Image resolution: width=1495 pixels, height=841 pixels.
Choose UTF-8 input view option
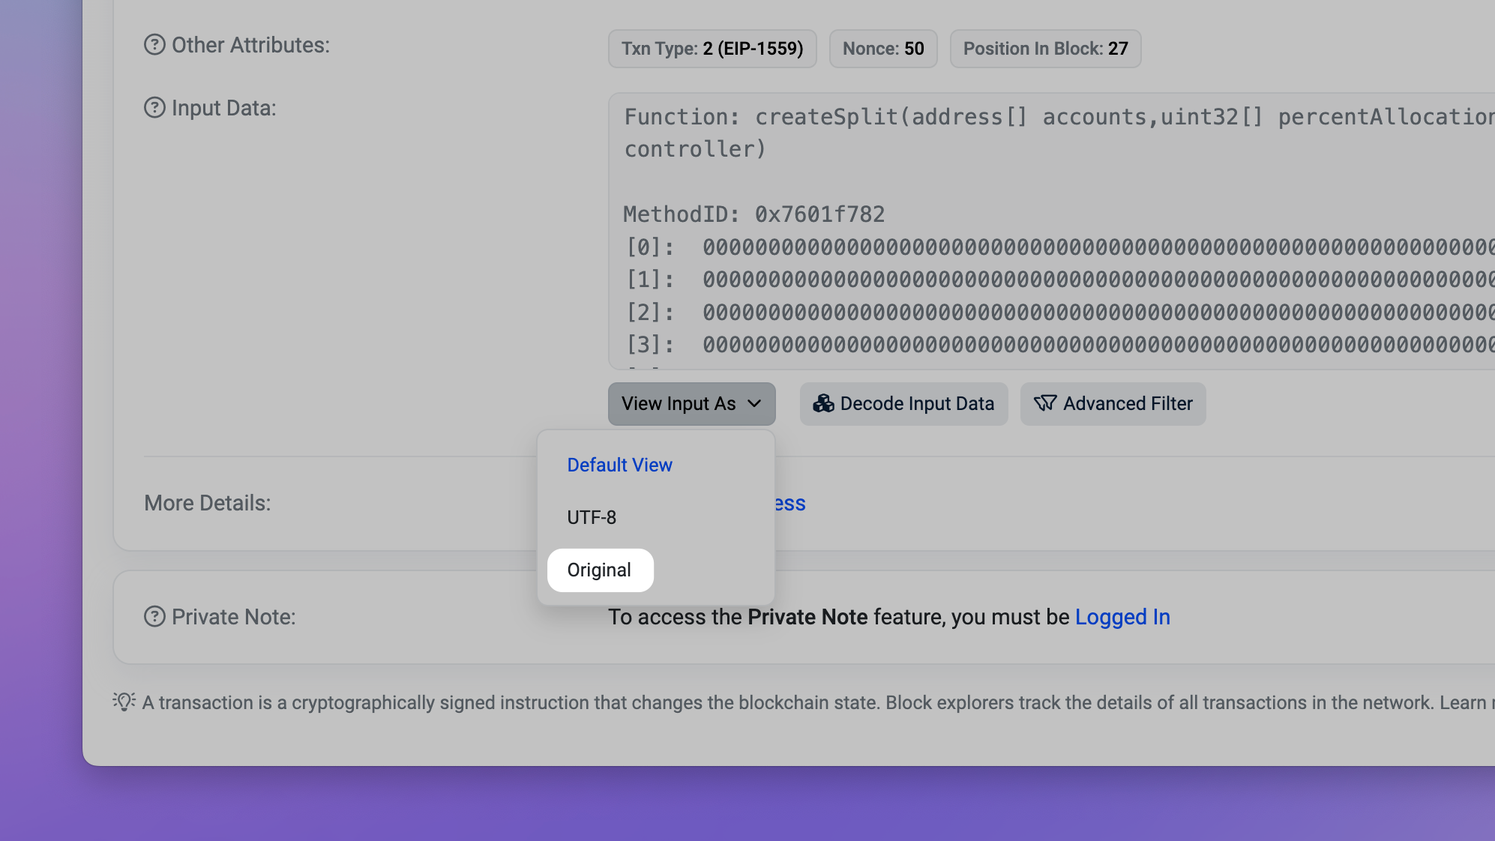[592, 517]
